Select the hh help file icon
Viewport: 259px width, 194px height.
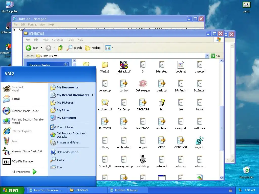click(162, 103)
